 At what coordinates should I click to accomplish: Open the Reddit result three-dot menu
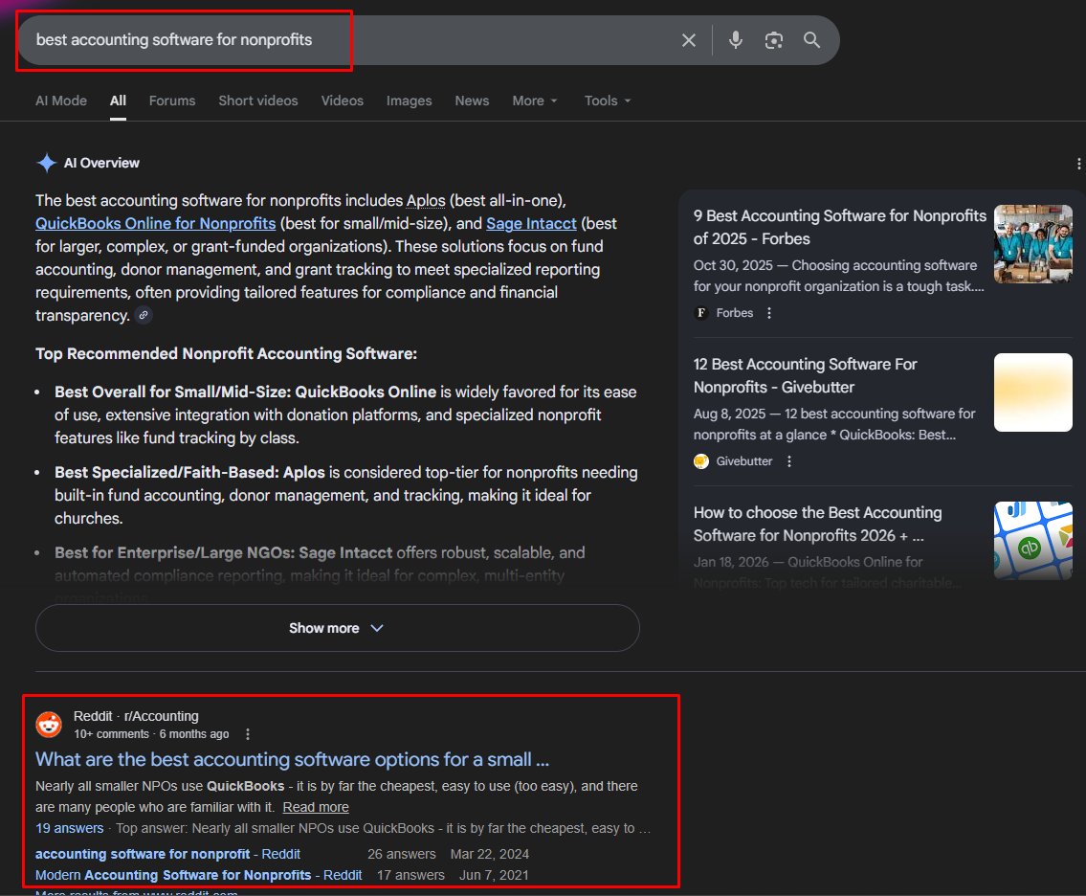pos(247,734)
